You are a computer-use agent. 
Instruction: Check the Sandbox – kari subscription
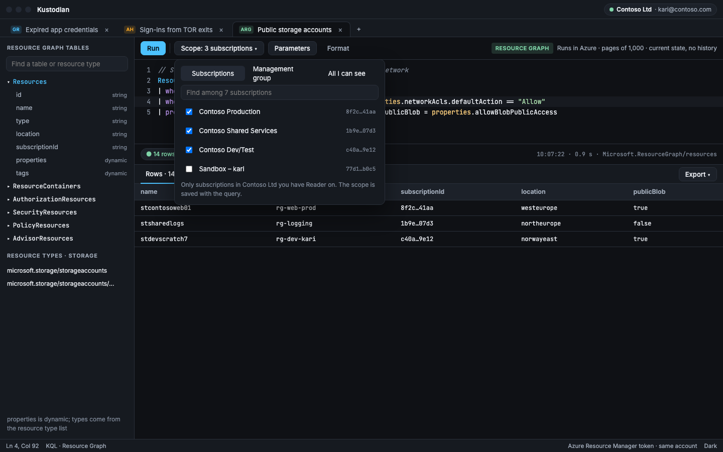tap(189, 169)
